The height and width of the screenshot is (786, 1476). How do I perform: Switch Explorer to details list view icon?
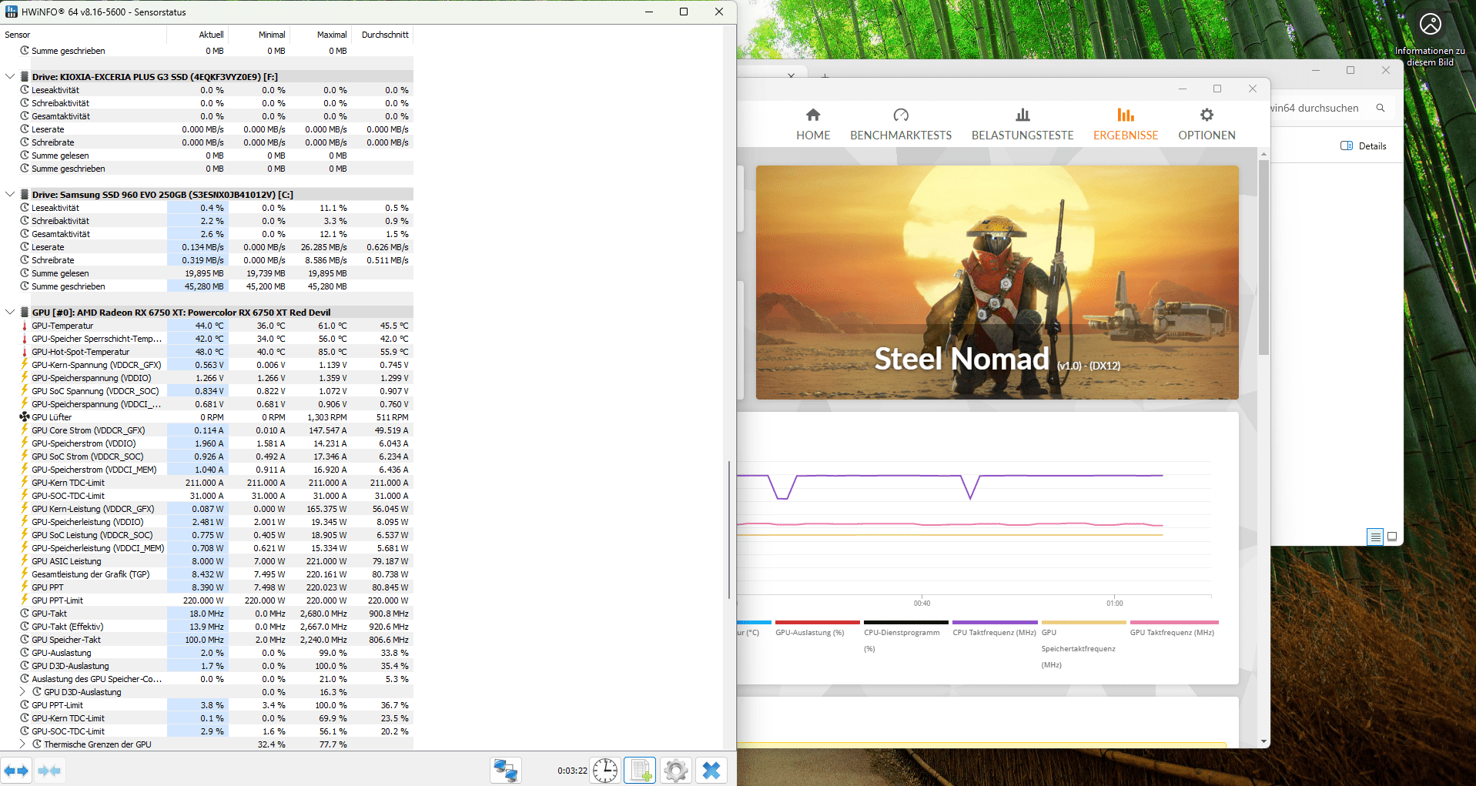(1375, 537)
